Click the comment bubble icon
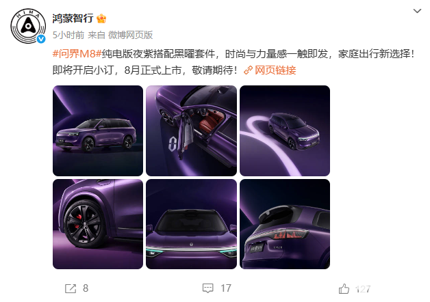This screenshot has height=302, width=430. 208,288
